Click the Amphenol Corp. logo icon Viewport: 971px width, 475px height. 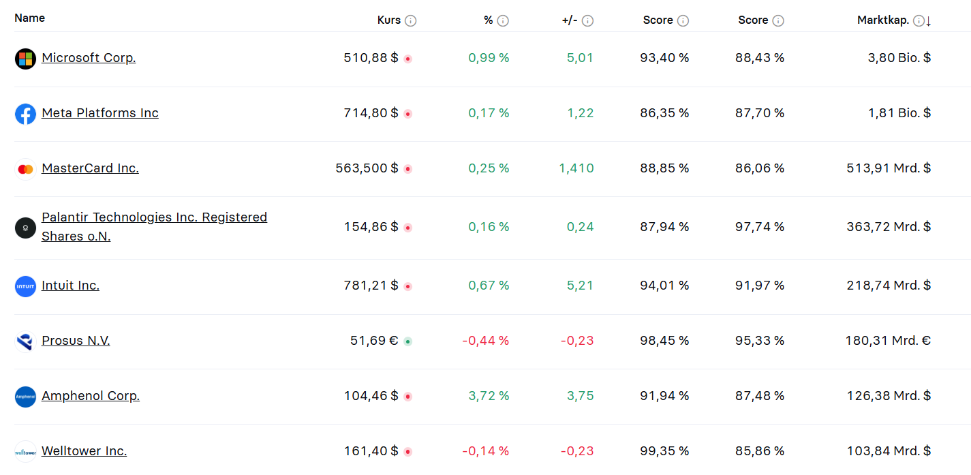pos(25,397)
